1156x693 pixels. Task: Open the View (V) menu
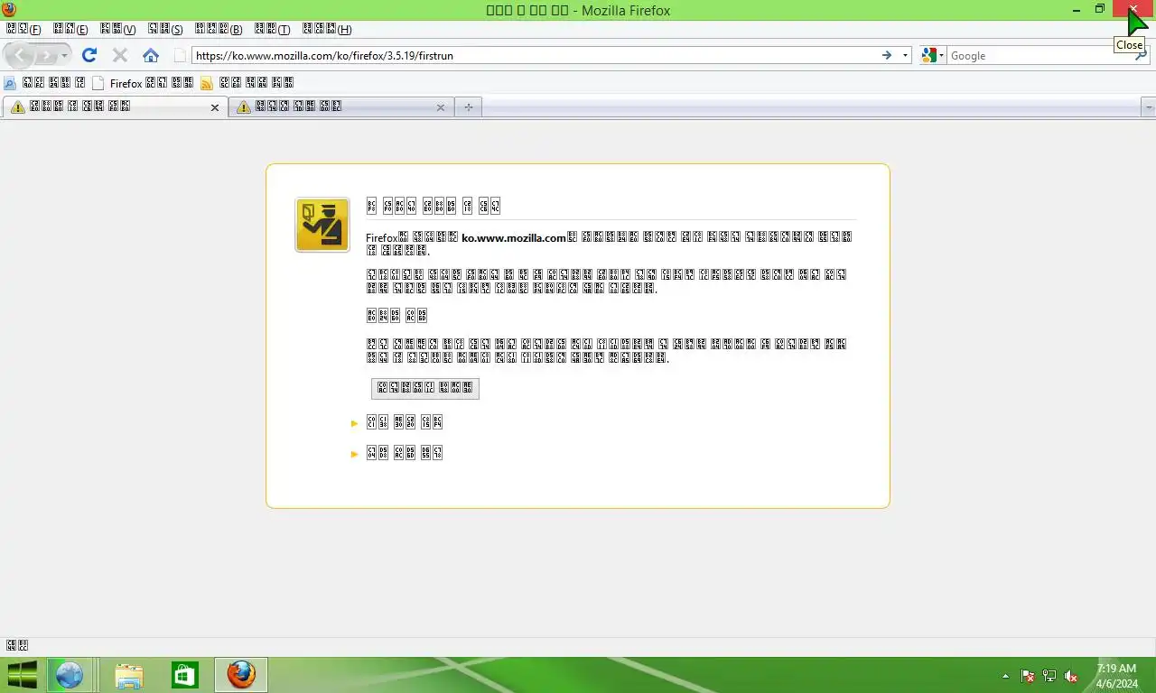[117, 30]
